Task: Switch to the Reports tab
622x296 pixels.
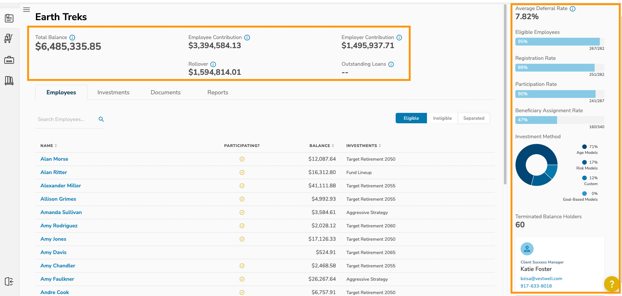Action: [218, 92]
